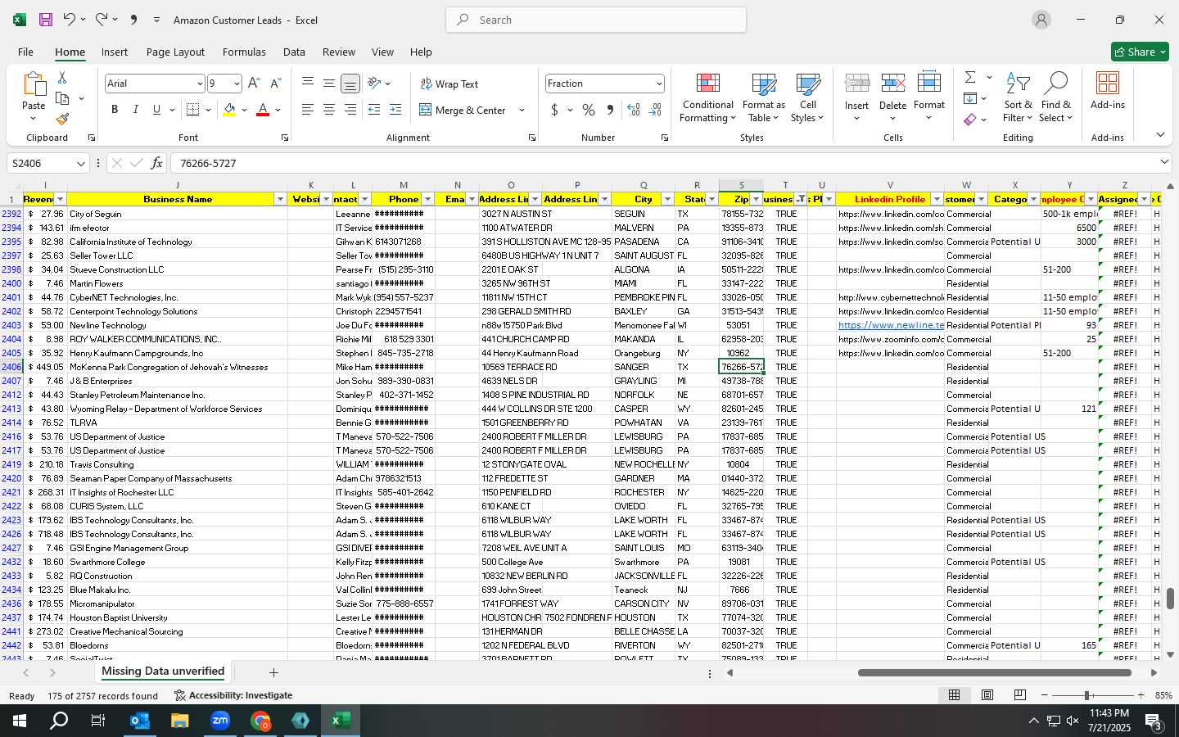Click Accessibility: Investigate in status bar
Viewport: 1179px width, 737px height.
(x=233, y=695)
